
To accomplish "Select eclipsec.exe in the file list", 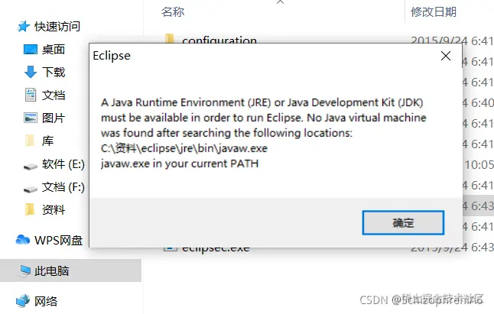I will 216,249.
